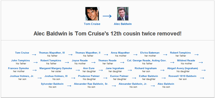Image resolution: width=215 pixels, height=98 pixels.
Task: Click Tom Cruise's profile photo
Action: [92, 14]
